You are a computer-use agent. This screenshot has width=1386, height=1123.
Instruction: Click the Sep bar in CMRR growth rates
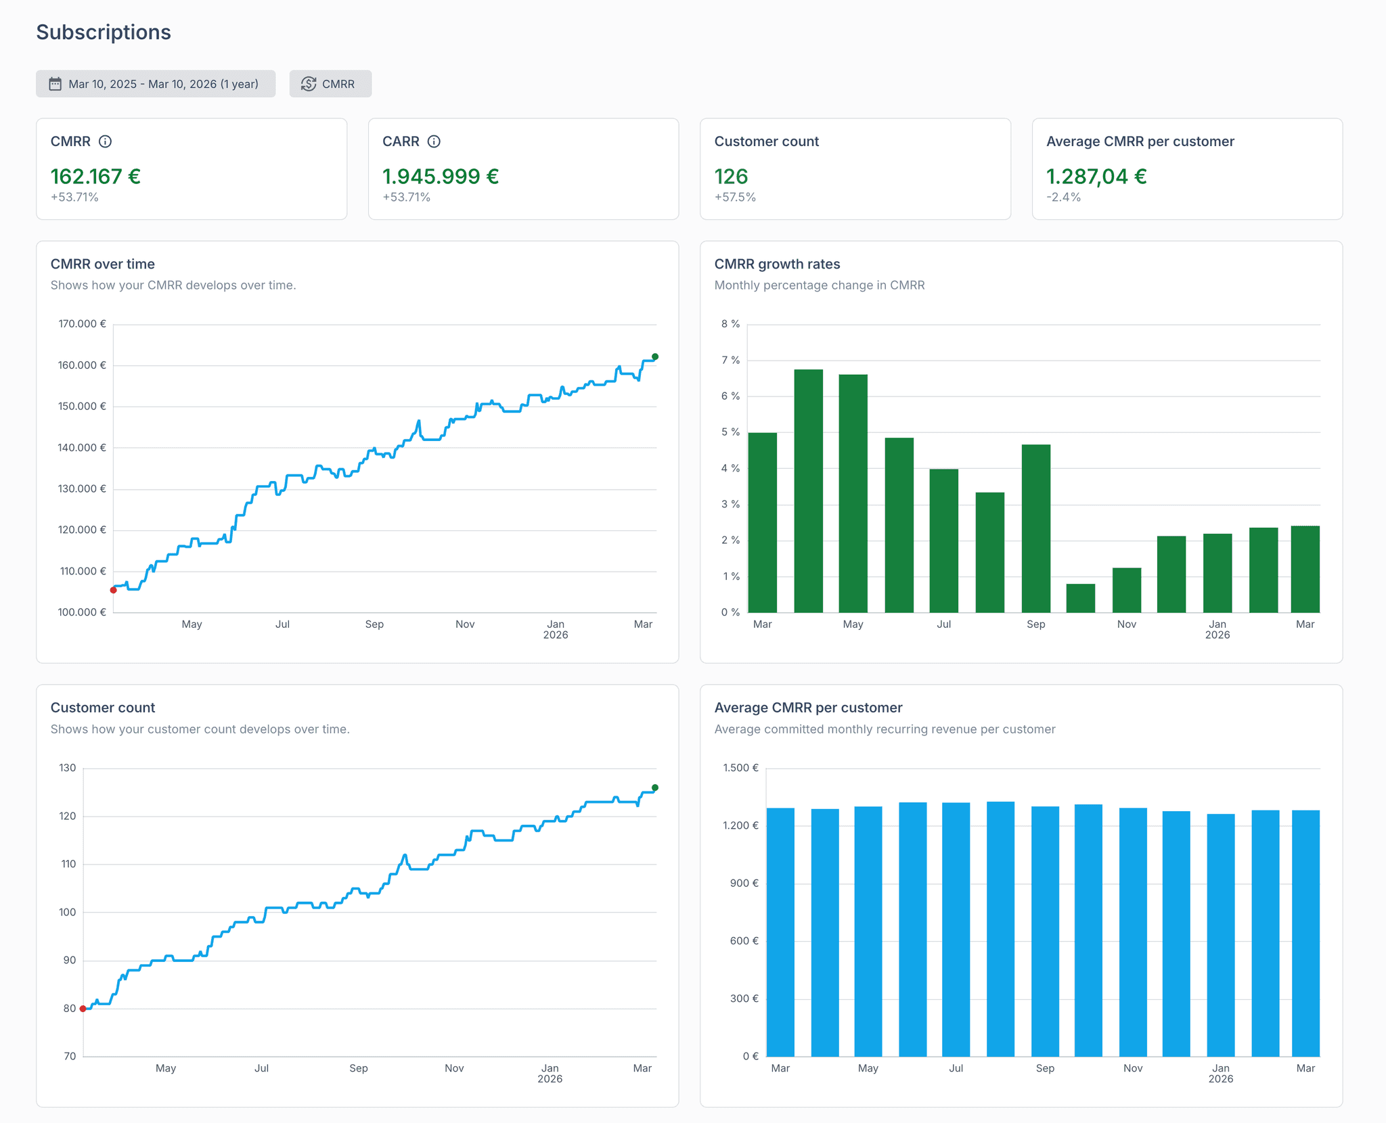click(1035, 528)
